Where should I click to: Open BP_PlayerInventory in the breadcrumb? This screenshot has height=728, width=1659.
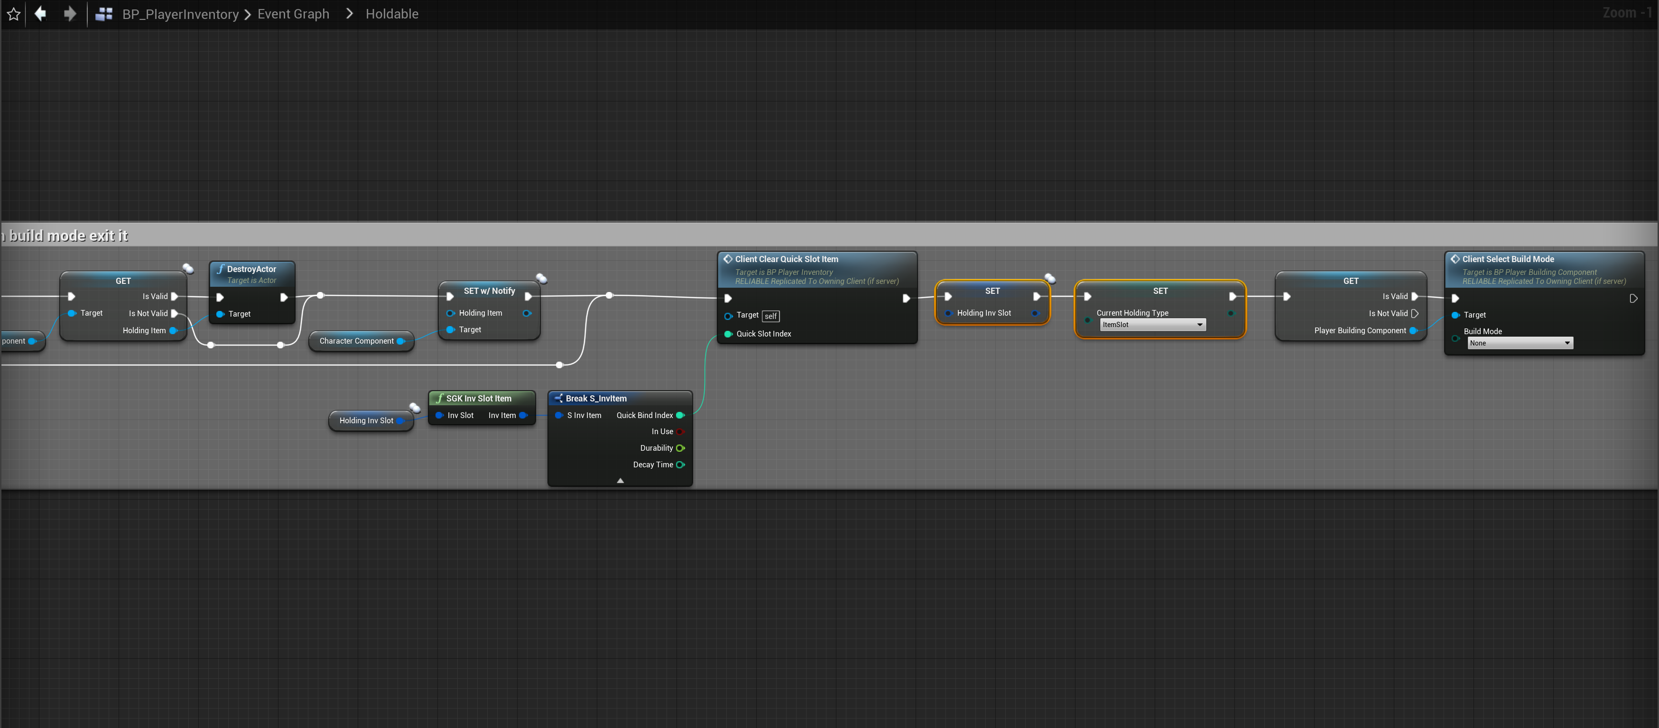(x=180, y=14)
